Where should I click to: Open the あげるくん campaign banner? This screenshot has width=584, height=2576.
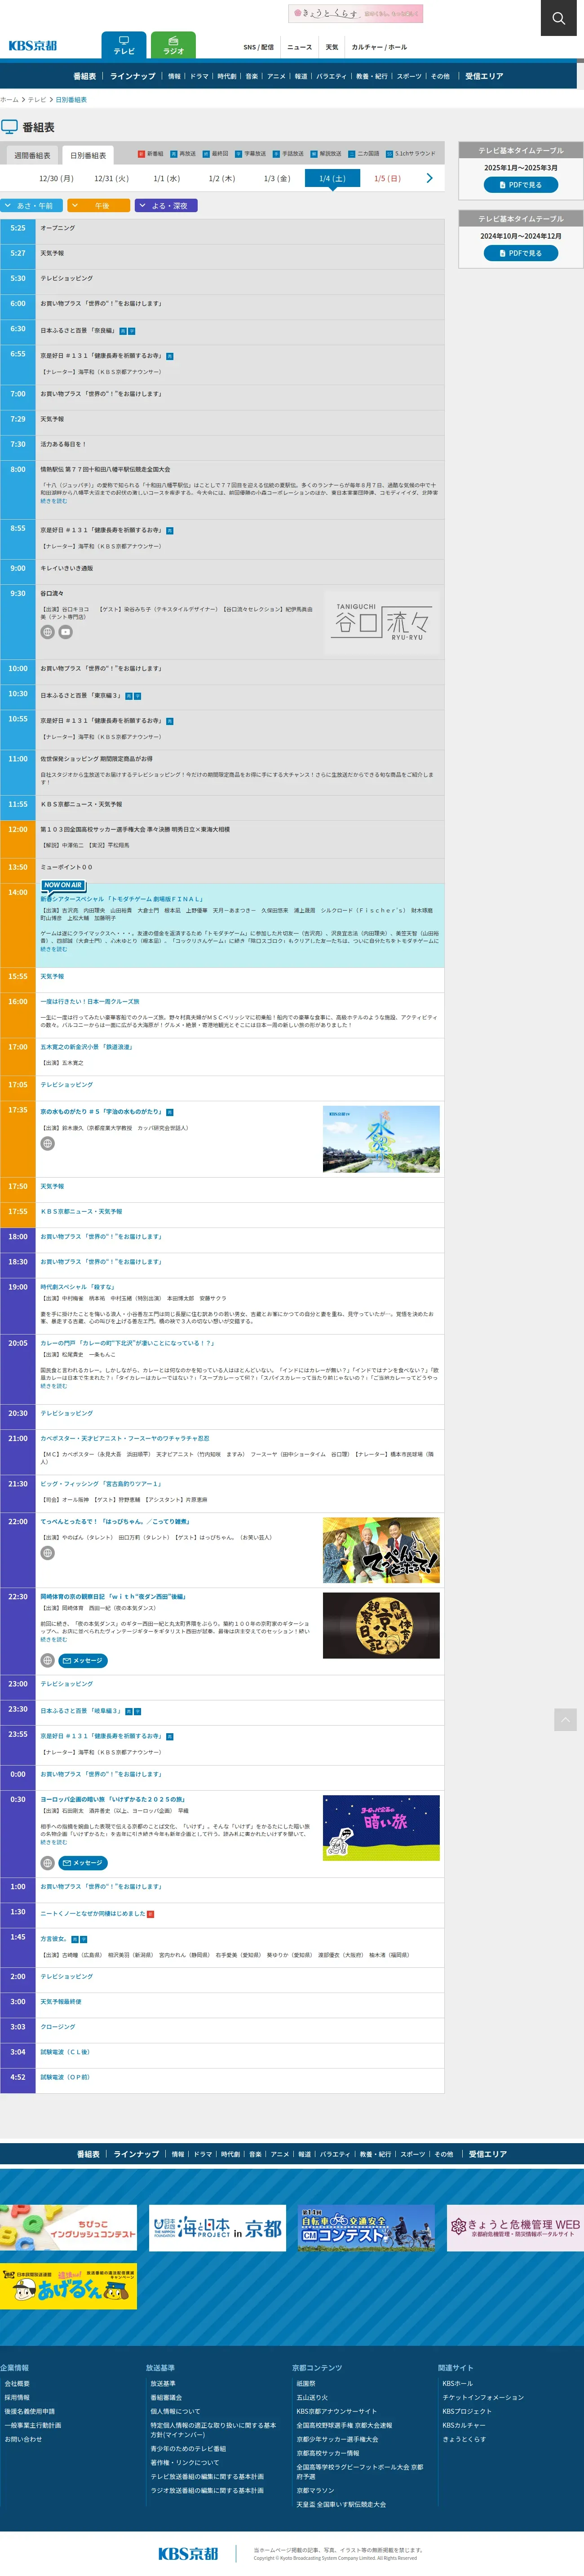click(x=68, y=2287)
